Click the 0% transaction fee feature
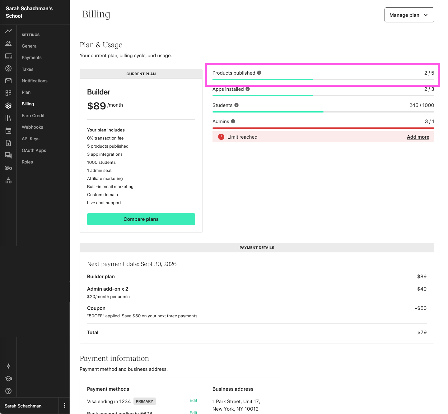 105,138
